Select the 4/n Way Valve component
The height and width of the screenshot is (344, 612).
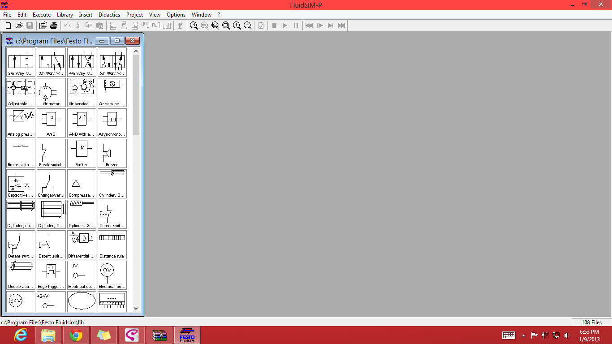click(x=82, y=62)
